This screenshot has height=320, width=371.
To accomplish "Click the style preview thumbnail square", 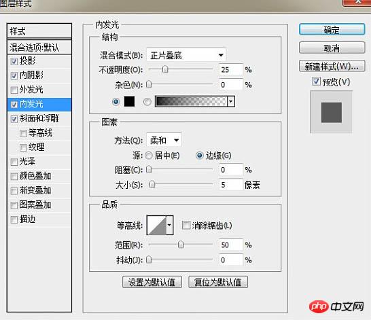I will [x=332, y=112].
